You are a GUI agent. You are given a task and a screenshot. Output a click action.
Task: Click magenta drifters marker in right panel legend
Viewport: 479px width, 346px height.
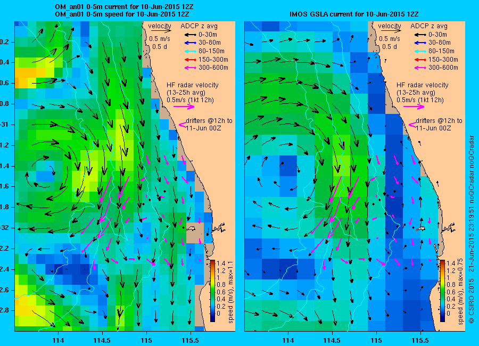point(412,125)
